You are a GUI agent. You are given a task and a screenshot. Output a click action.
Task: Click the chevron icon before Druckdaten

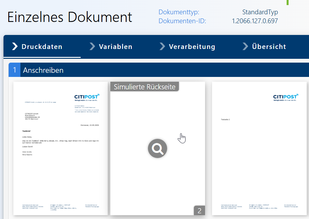point(15,46)
